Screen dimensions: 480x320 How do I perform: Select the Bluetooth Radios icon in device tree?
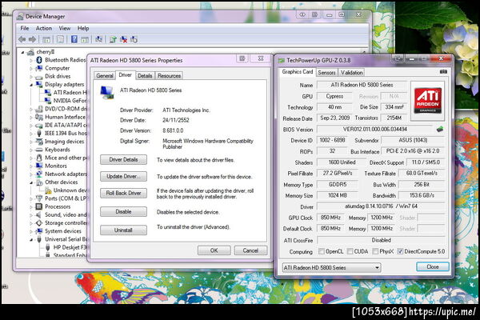39,60
